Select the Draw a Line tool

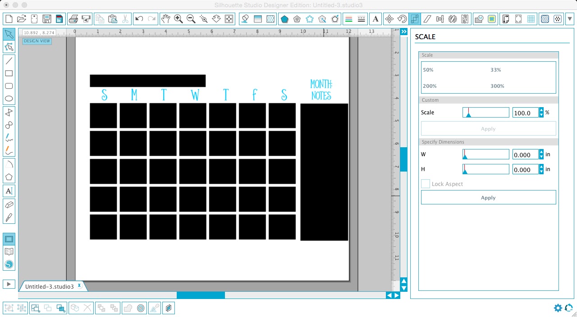tap(9, 61)
